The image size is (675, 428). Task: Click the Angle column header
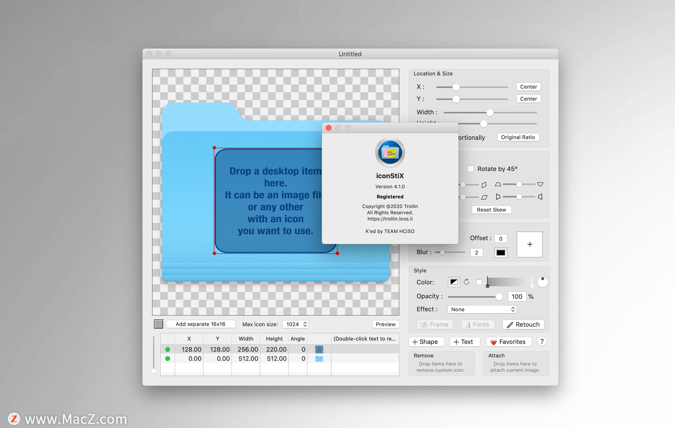298,339
